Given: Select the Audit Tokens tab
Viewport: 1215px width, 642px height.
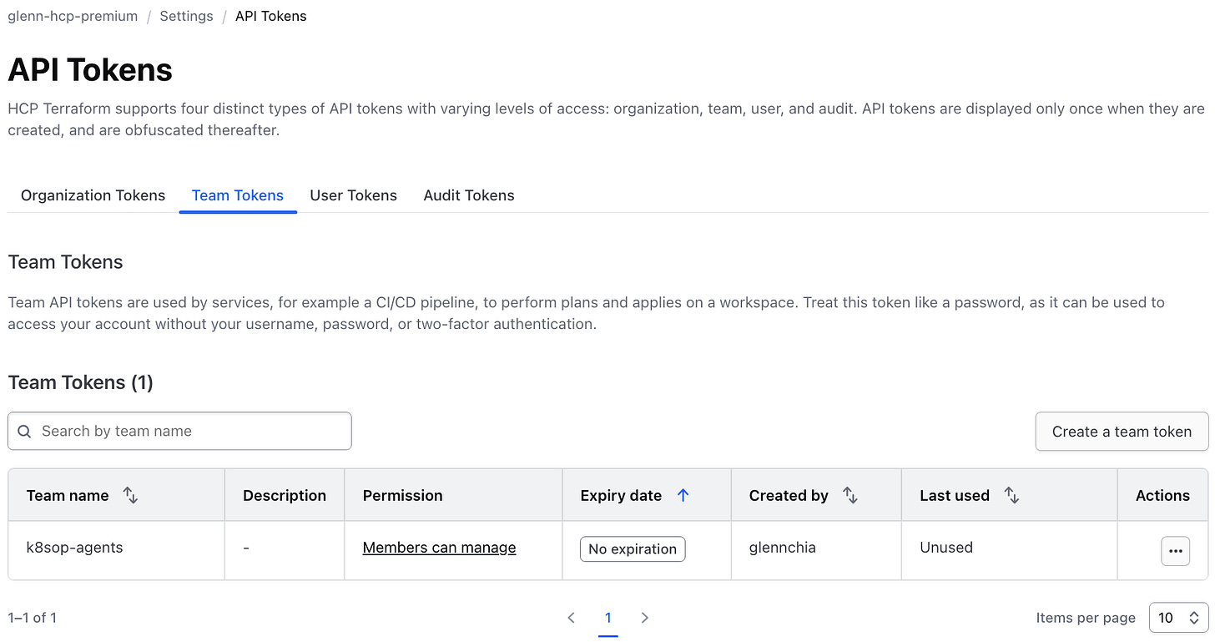Looking at the screenshot, I should tap(468, 195).
